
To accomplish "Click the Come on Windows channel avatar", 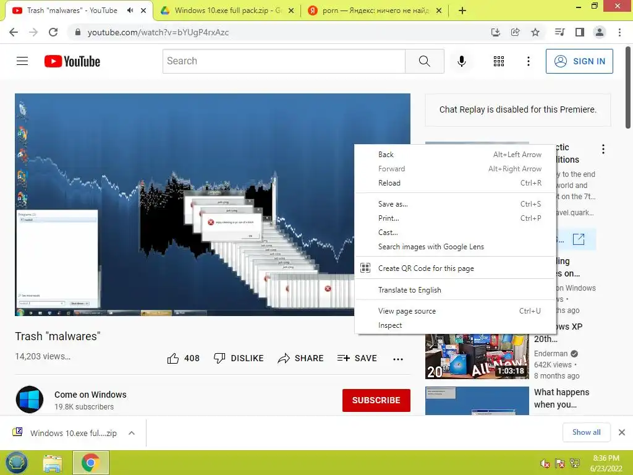I will (30, 400).
